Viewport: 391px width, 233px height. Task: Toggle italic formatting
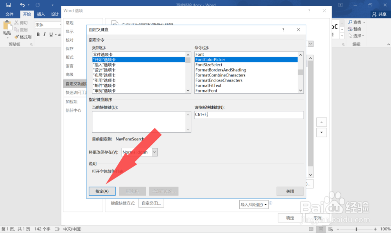[44, 34]
